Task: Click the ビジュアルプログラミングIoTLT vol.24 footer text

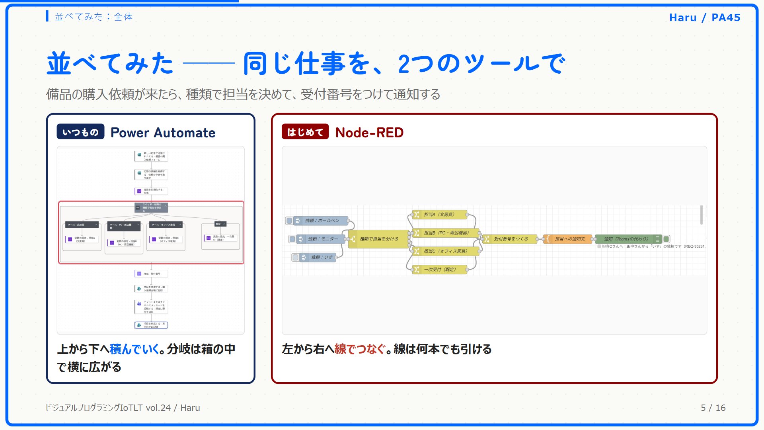Action: coord(123,408)
